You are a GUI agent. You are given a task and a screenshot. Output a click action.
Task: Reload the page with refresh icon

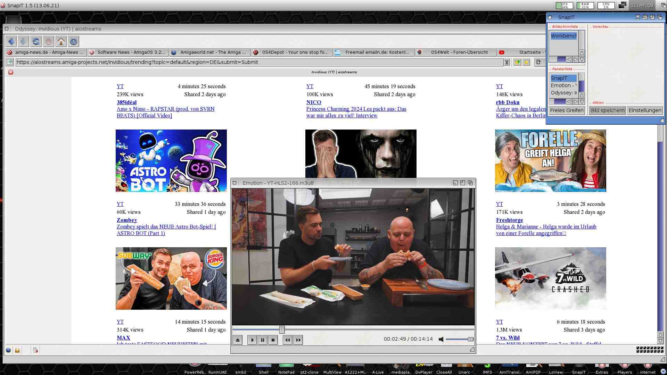(x=36, y=42)
